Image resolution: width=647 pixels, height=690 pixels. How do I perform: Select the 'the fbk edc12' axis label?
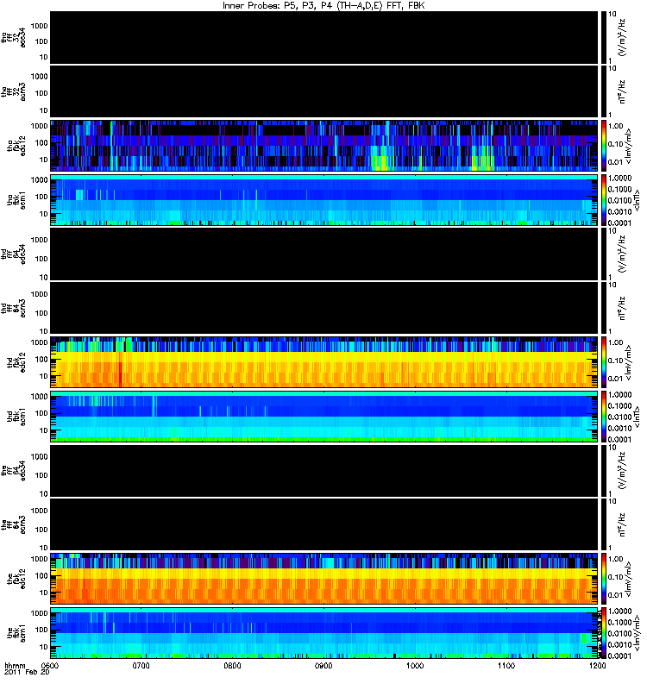click(16, 579)
